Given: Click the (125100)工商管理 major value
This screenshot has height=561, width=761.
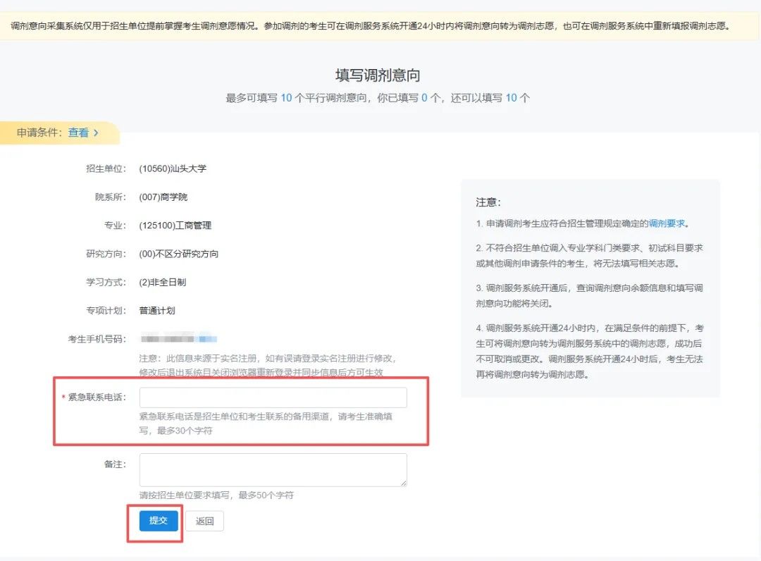Looking at the screenshot, I should 175,226.
